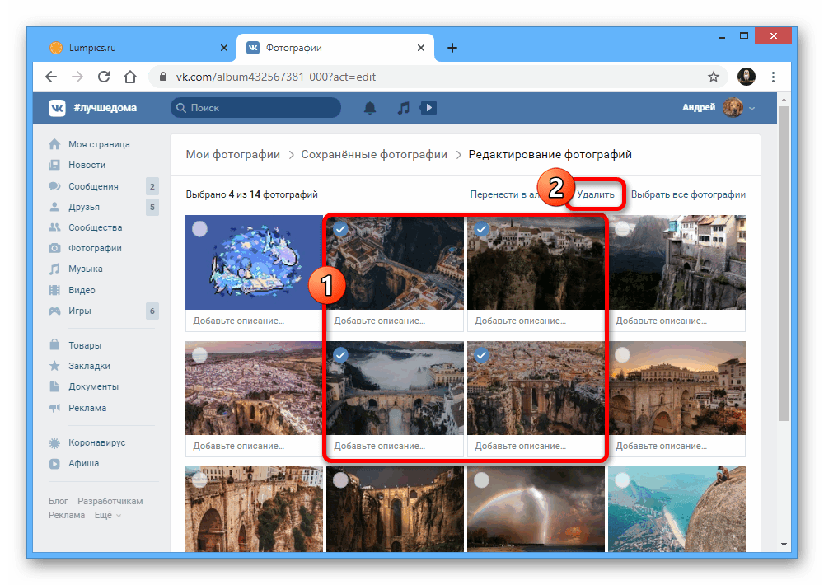Click the site lock icon in the address bar

coord(163,77)
